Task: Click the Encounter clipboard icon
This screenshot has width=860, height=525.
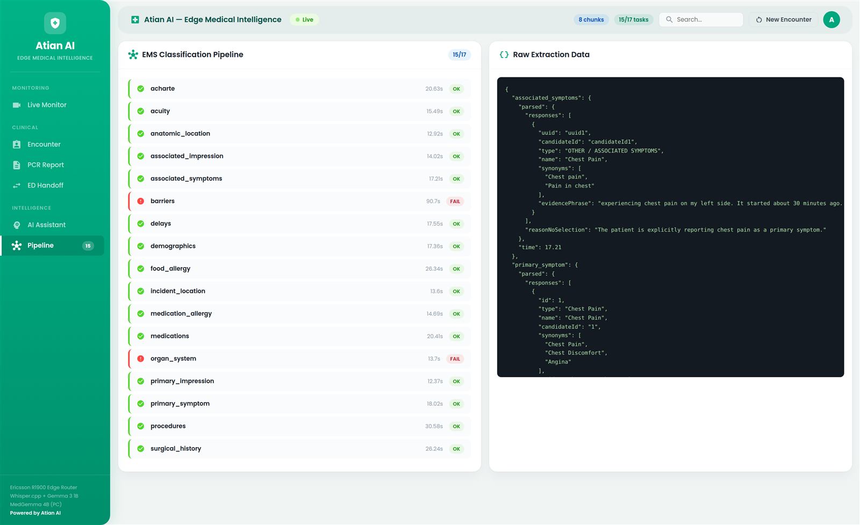Action: (x=17, y=145)
